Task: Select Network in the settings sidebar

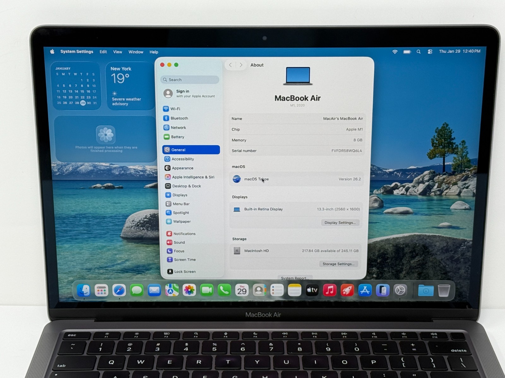Action: [191, 128]
